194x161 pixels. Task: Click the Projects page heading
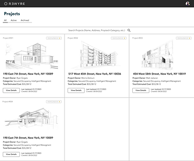coord(12,14)
